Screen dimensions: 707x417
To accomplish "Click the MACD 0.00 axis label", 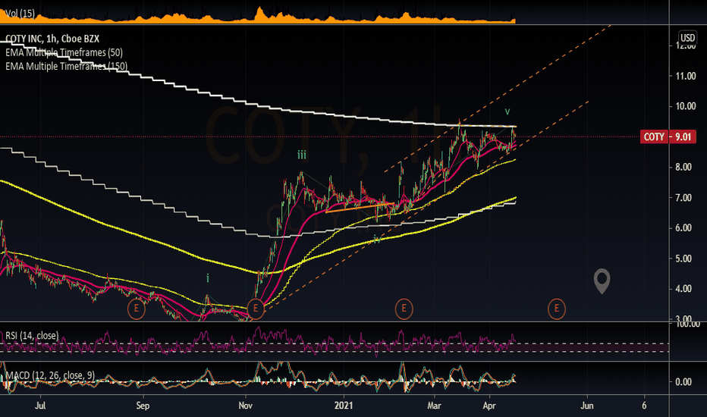I will 683,382.
